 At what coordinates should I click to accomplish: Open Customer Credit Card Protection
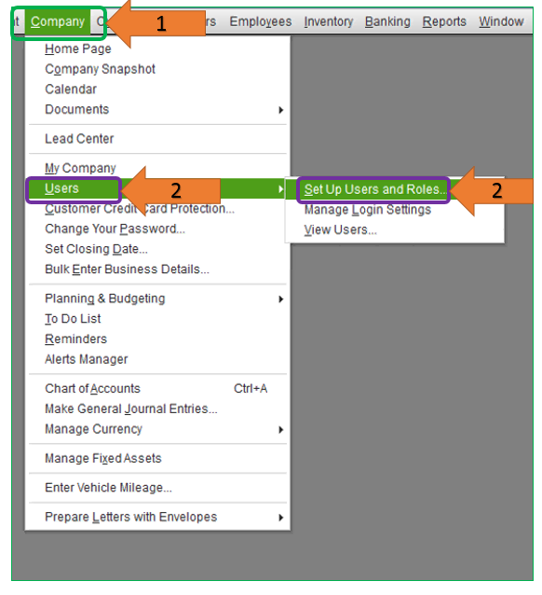140,209
